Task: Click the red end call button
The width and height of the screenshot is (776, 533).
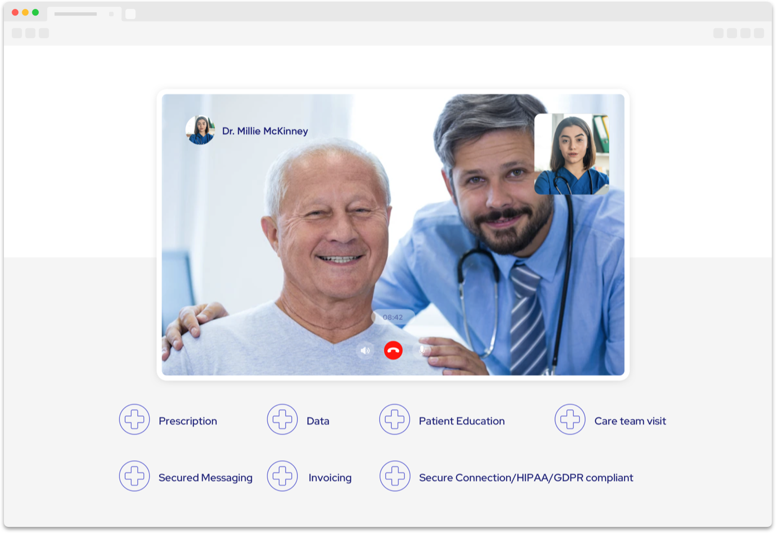Action: 393,350
